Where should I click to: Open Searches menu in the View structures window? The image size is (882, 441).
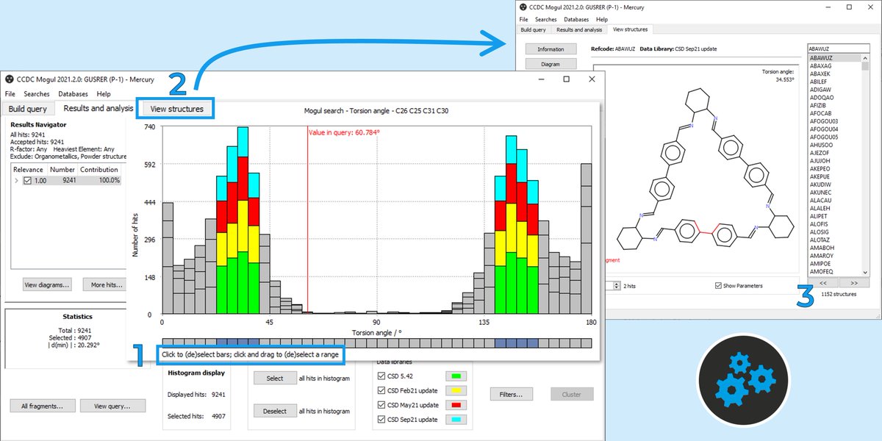pyautogui.click(x=546, y=19)
